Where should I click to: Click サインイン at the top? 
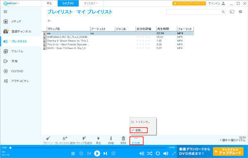tap(217, 3)
